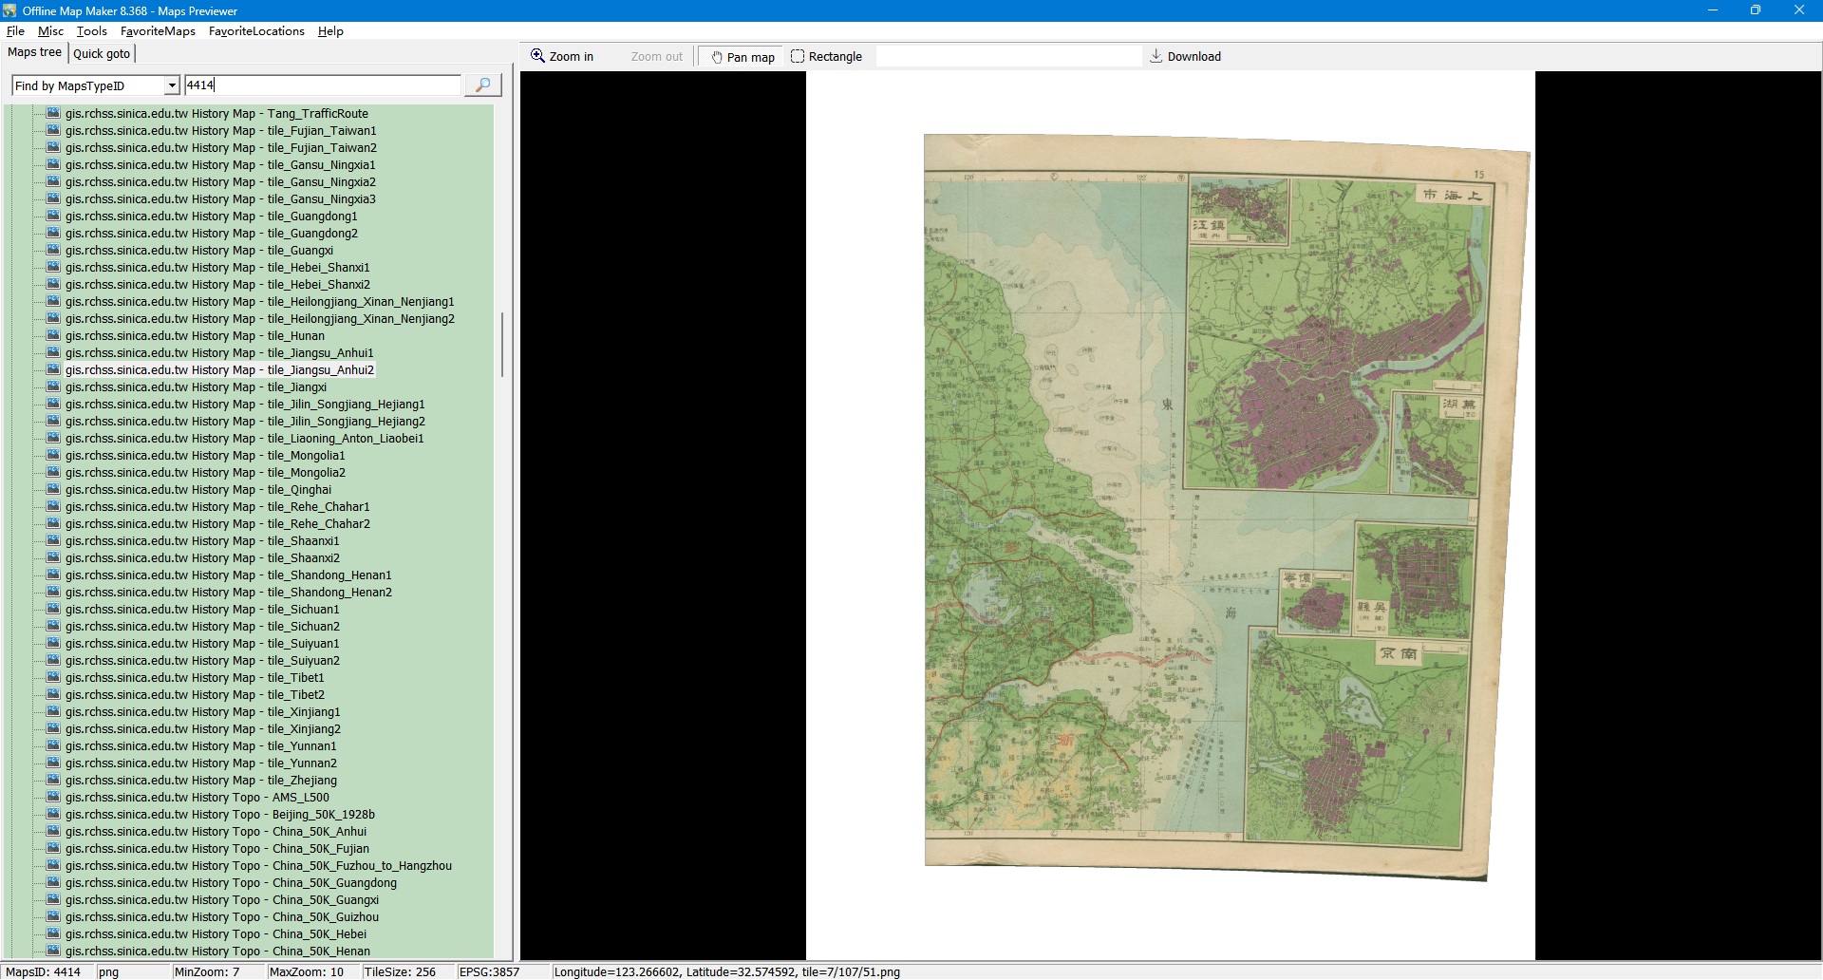Select Beijing_50K_1928b topo map entry
The width and height of the screenshot is (1823, 980).
tap(219, 814)
